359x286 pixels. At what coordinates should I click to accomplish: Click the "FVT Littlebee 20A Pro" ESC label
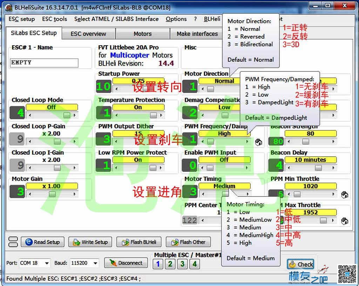tap(128, 48)
